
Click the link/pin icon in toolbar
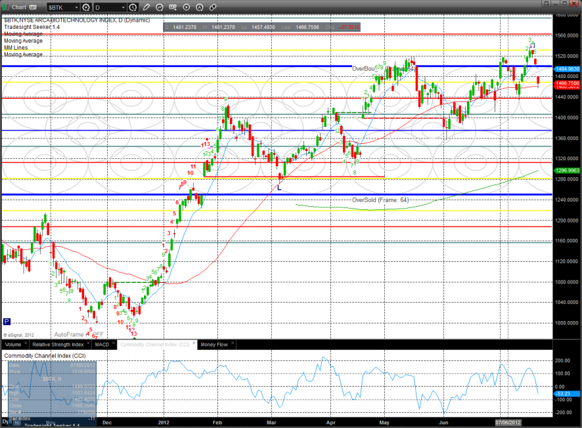click(212, 7)
